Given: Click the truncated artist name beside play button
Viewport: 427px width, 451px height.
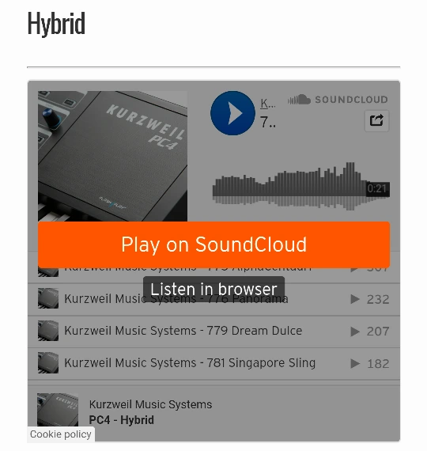Looking at the screenshot, I should [x=268, y=104].
